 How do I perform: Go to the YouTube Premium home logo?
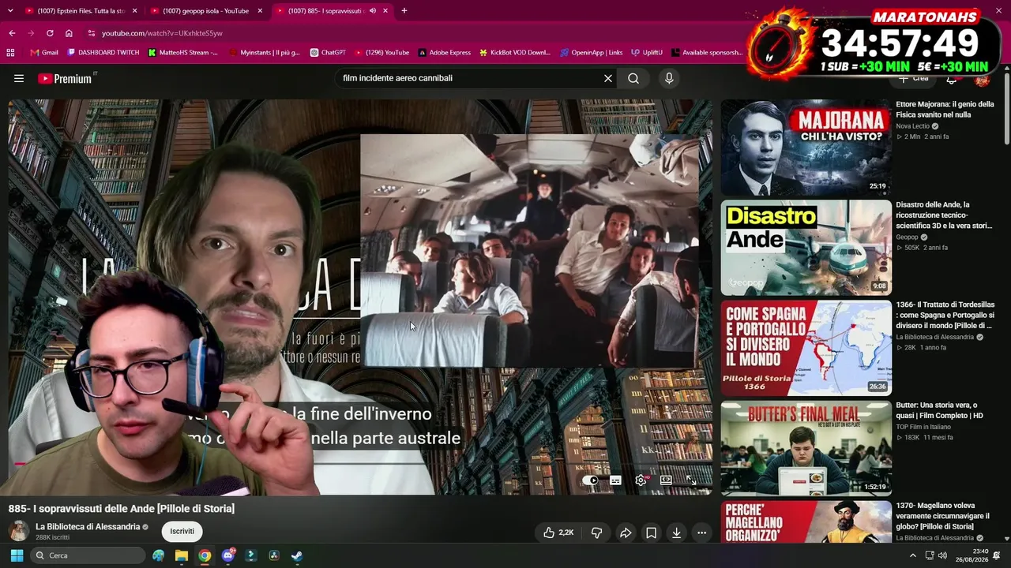click(x=65, y=78)
